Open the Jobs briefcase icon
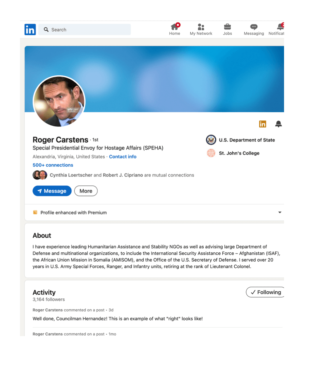 227,27
